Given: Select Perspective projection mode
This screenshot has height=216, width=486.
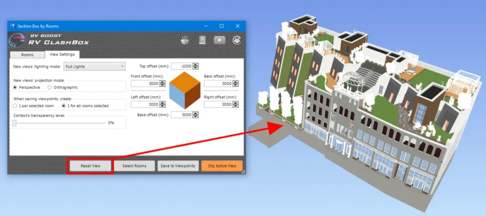Looking at the screenshot, I should click(15, 87).
